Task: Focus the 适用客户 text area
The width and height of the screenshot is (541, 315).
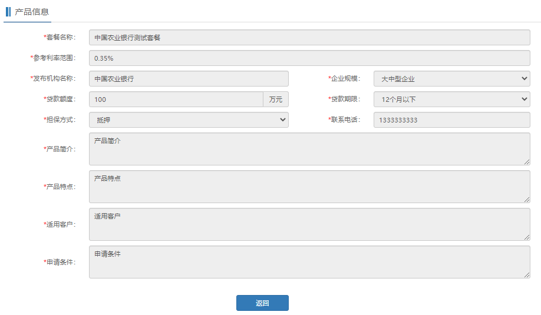Action: coord(309,224)
